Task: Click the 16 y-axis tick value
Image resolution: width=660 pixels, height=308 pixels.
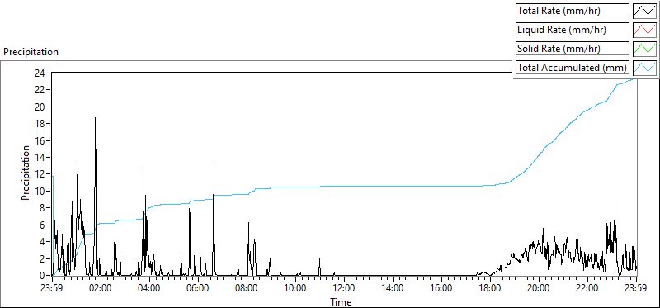Action: tap(40, 140)
